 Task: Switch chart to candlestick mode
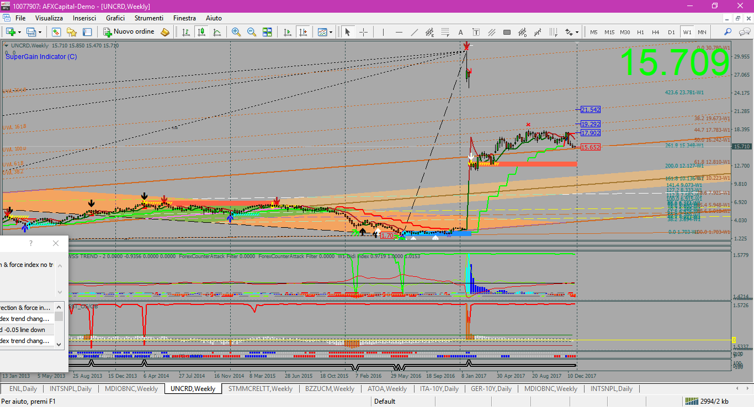coord(201,32)
